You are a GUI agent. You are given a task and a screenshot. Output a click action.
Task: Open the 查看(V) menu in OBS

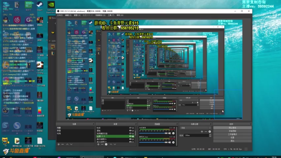[77, 15]
